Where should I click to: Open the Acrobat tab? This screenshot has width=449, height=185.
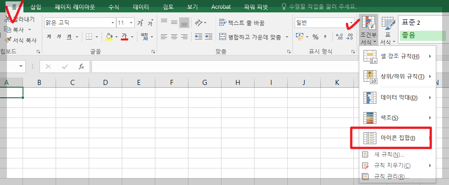[221, 6]
